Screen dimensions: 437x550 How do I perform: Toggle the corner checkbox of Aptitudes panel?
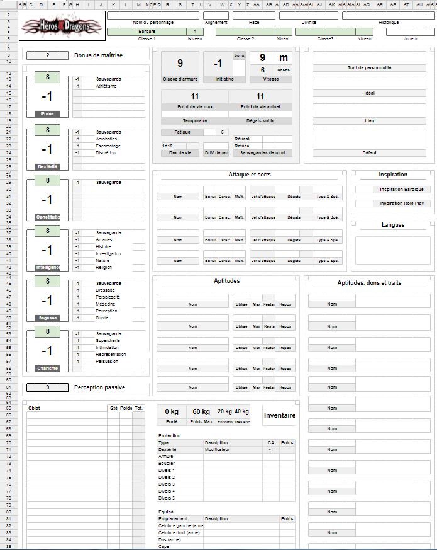click(x=297, y=277)
